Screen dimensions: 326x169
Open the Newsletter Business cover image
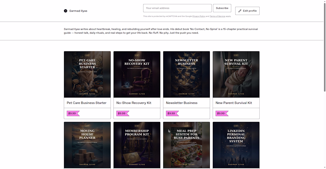(x=186, y=74)
